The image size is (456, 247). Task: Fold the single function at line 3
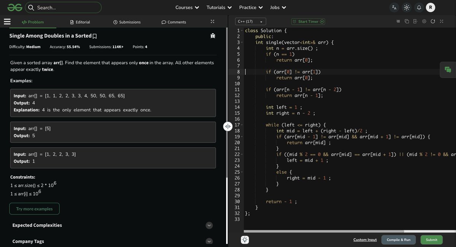pyautogui.click(x=242, y=43)
